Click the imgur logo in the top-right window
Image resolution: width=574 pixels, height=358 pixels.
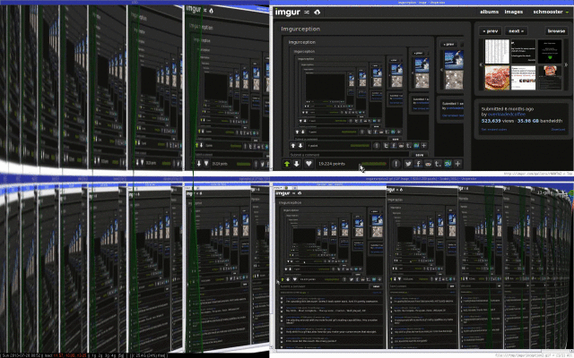(288, 12)
